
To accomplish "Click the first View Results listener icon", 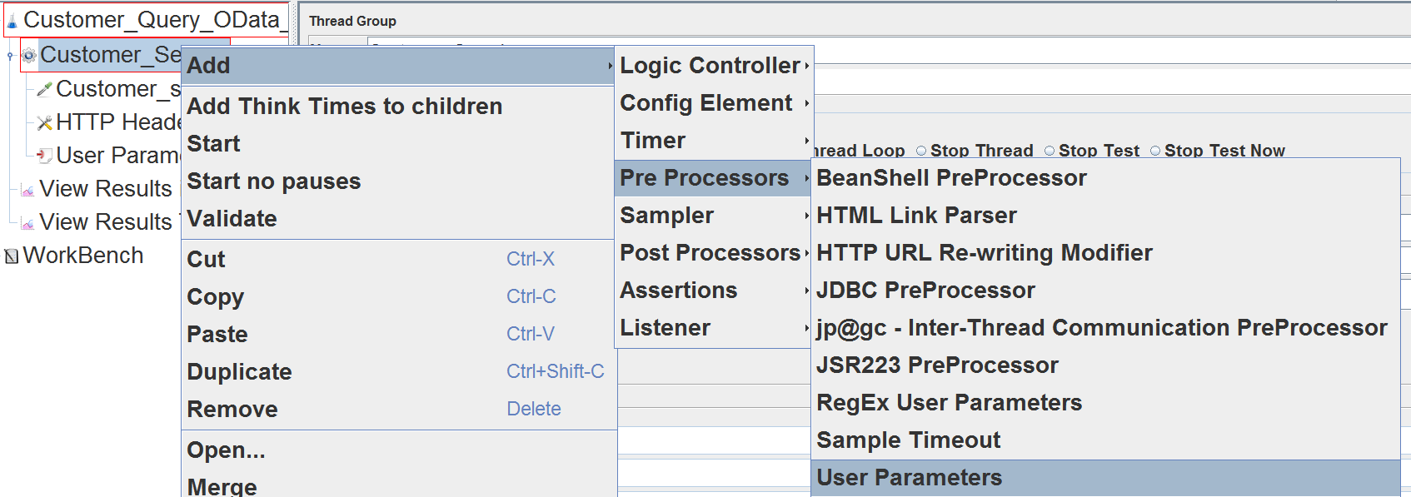I will pos(27,190).
